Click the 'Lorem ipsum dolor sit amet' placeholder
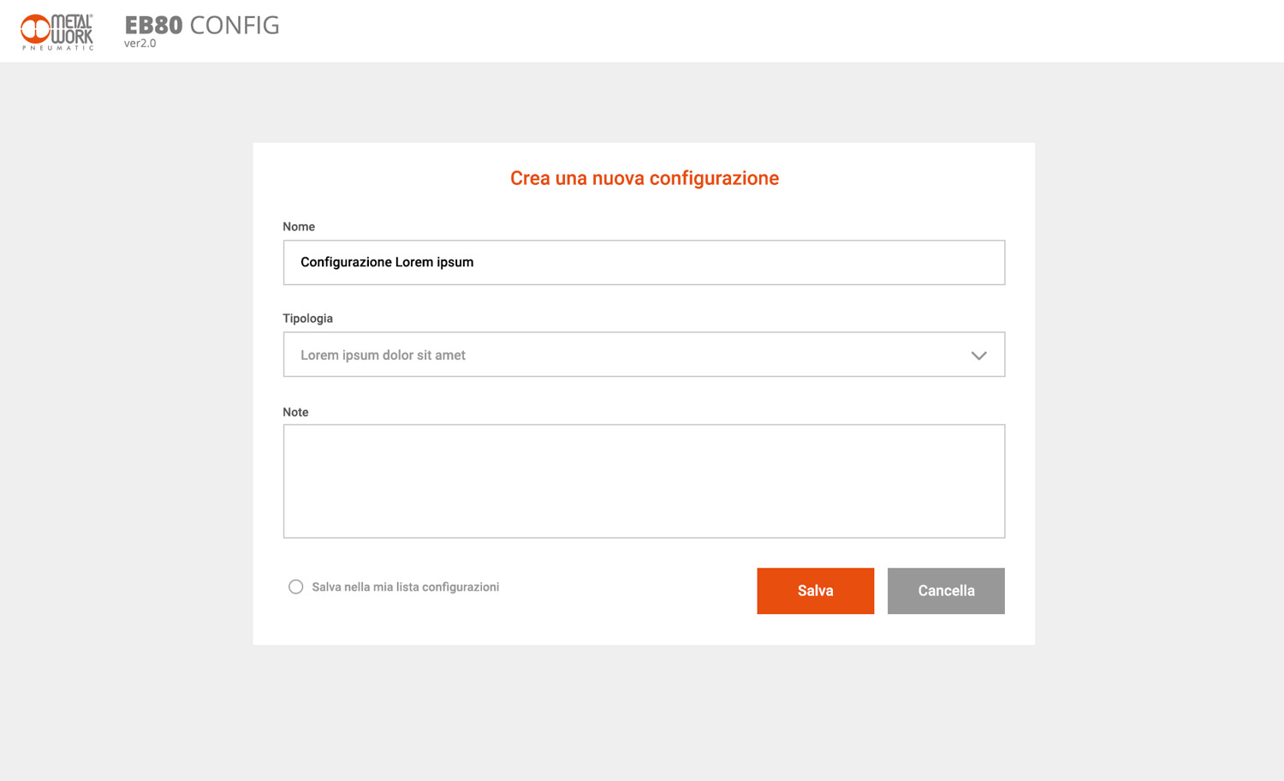1284x781 pixels. click(x=383, y=355)
